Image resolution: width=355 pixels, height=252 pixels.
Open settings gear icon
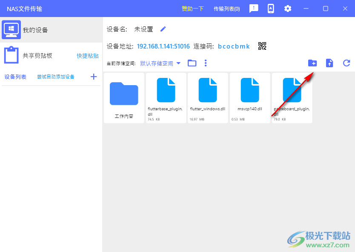click(288, 9)
